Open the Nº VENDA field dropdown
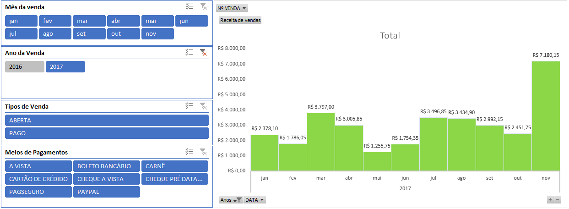Screen dimensions: 569x209 [232, 8]
